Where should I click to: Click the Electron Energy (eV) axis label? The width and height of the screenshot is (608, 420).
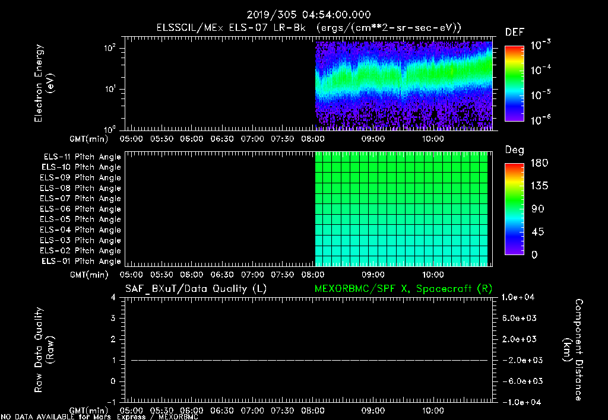point(44,83)
